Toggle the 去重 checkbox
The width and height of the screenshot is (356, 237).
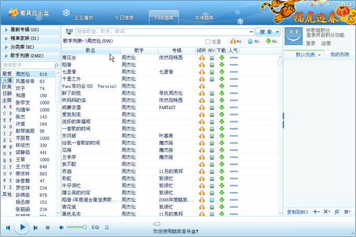[208, 41]
